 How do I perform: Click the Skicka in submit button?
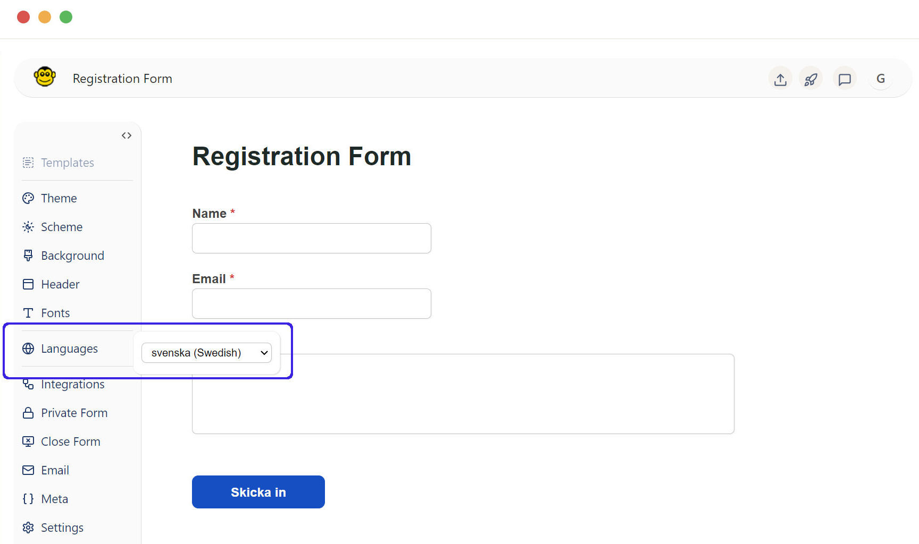click(258, 492)
